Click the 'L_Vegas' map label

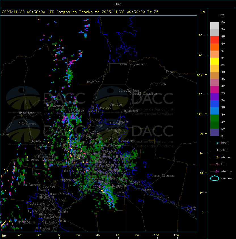(x=33, y=160)
